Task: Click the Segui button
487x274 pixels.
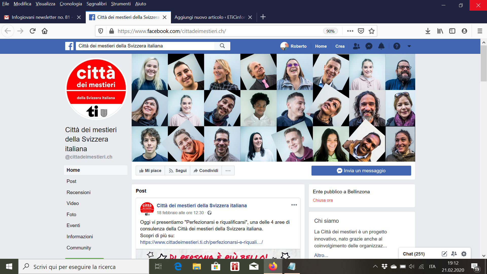Action: tap(178, 170)
